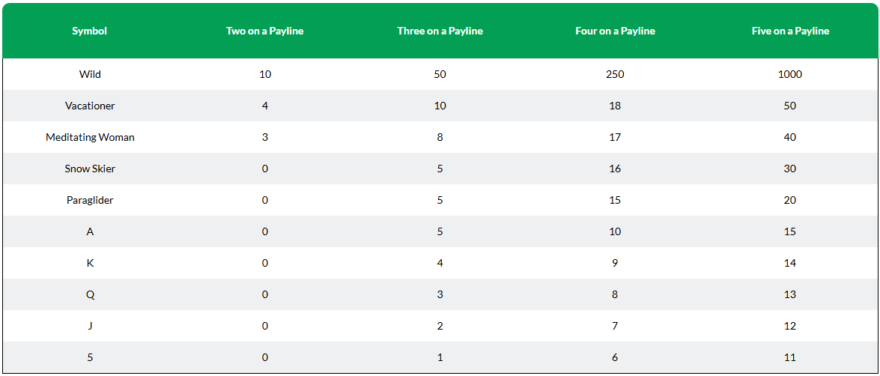Click the value 11 in last row
This screenshot has width=880, height=376.
[790, 357]
